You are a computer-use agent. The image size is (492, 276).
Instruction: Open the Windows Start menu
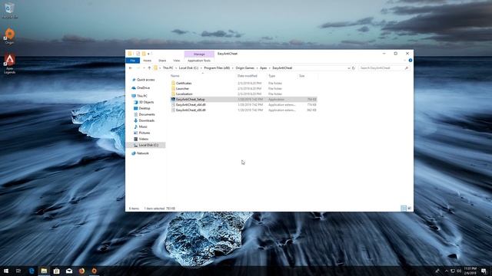5,271
